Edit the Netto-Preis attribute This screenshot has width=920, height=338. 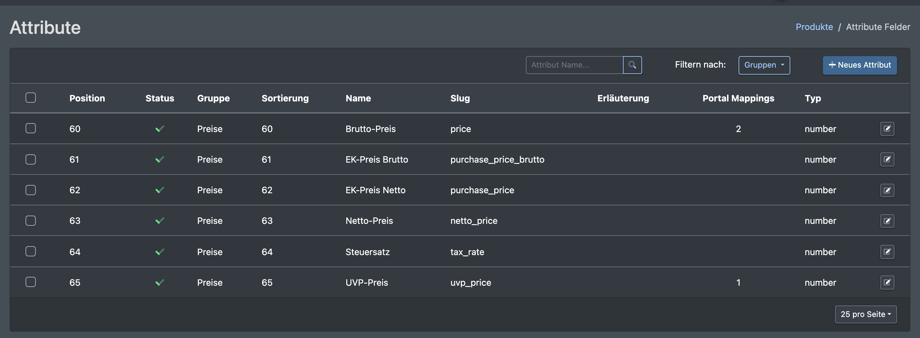(x=887, y=221)
